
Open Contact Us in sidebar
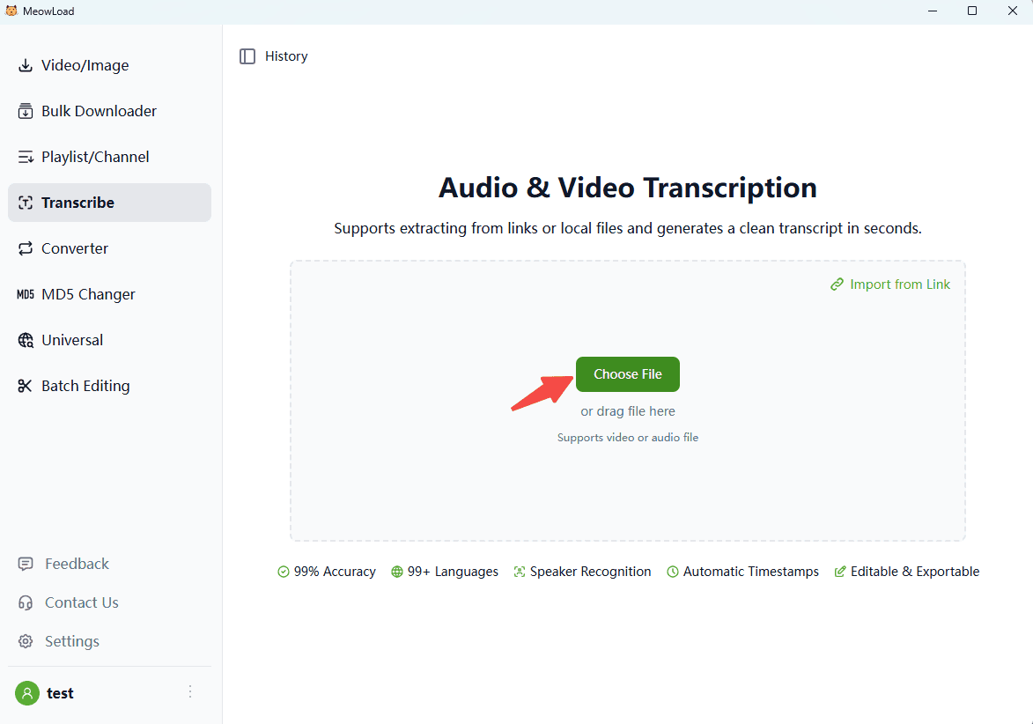click(x=81, y=602)
